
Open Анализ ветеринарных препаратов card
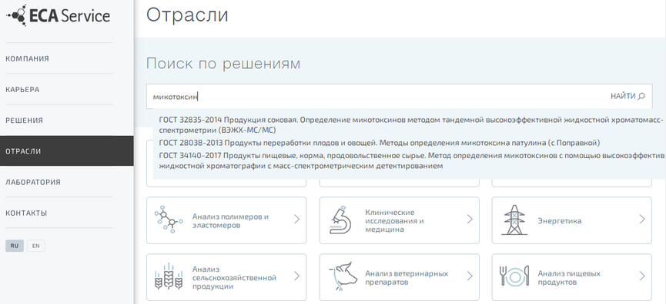pos(400,277)
